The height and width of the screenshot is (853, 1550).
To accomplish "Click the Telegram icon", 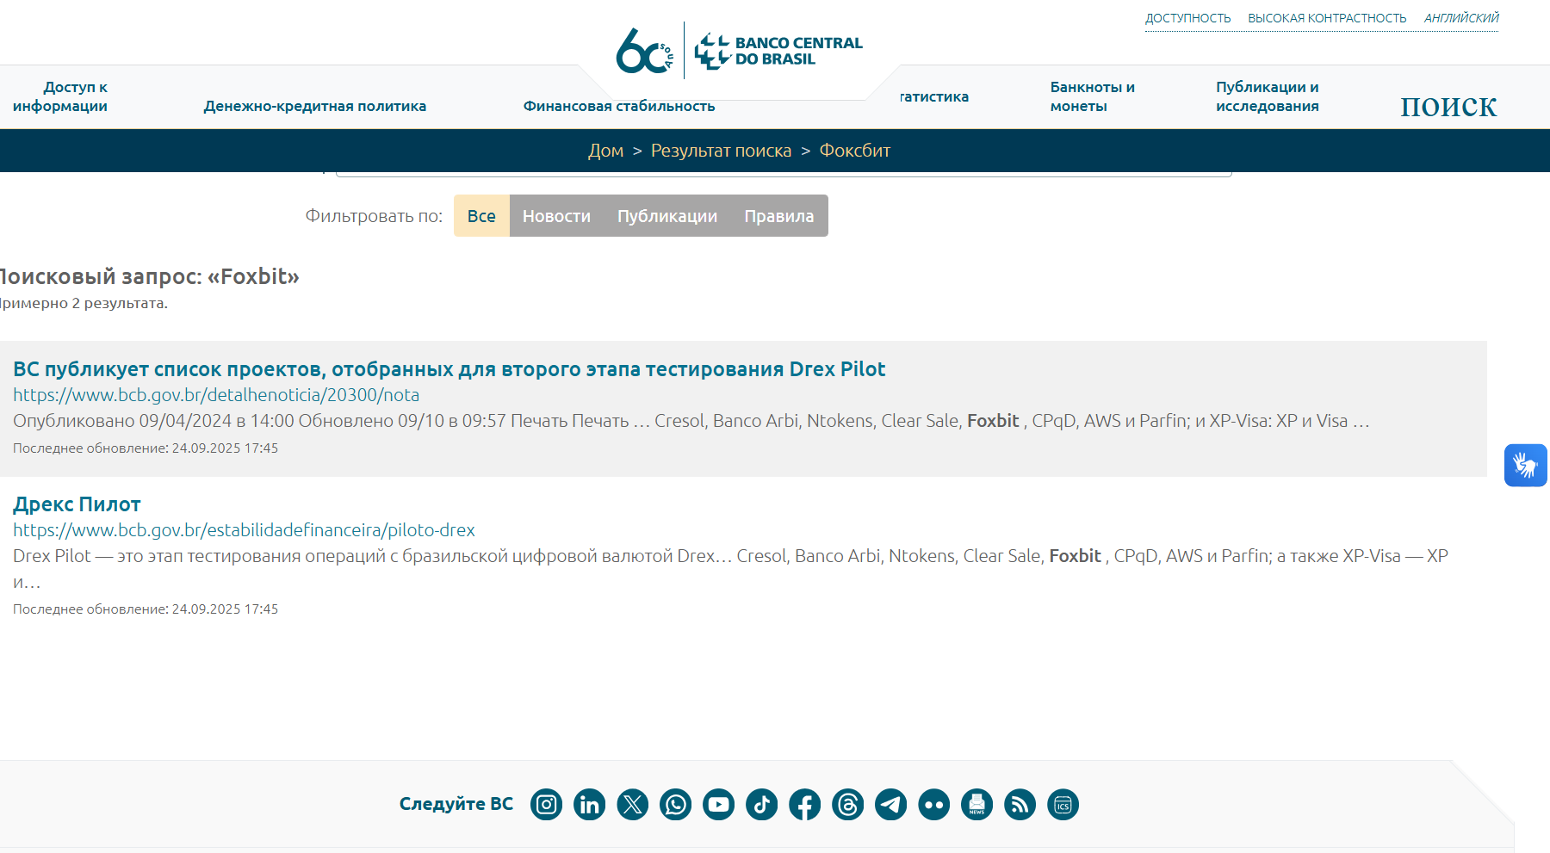I will tap(890, 805).
